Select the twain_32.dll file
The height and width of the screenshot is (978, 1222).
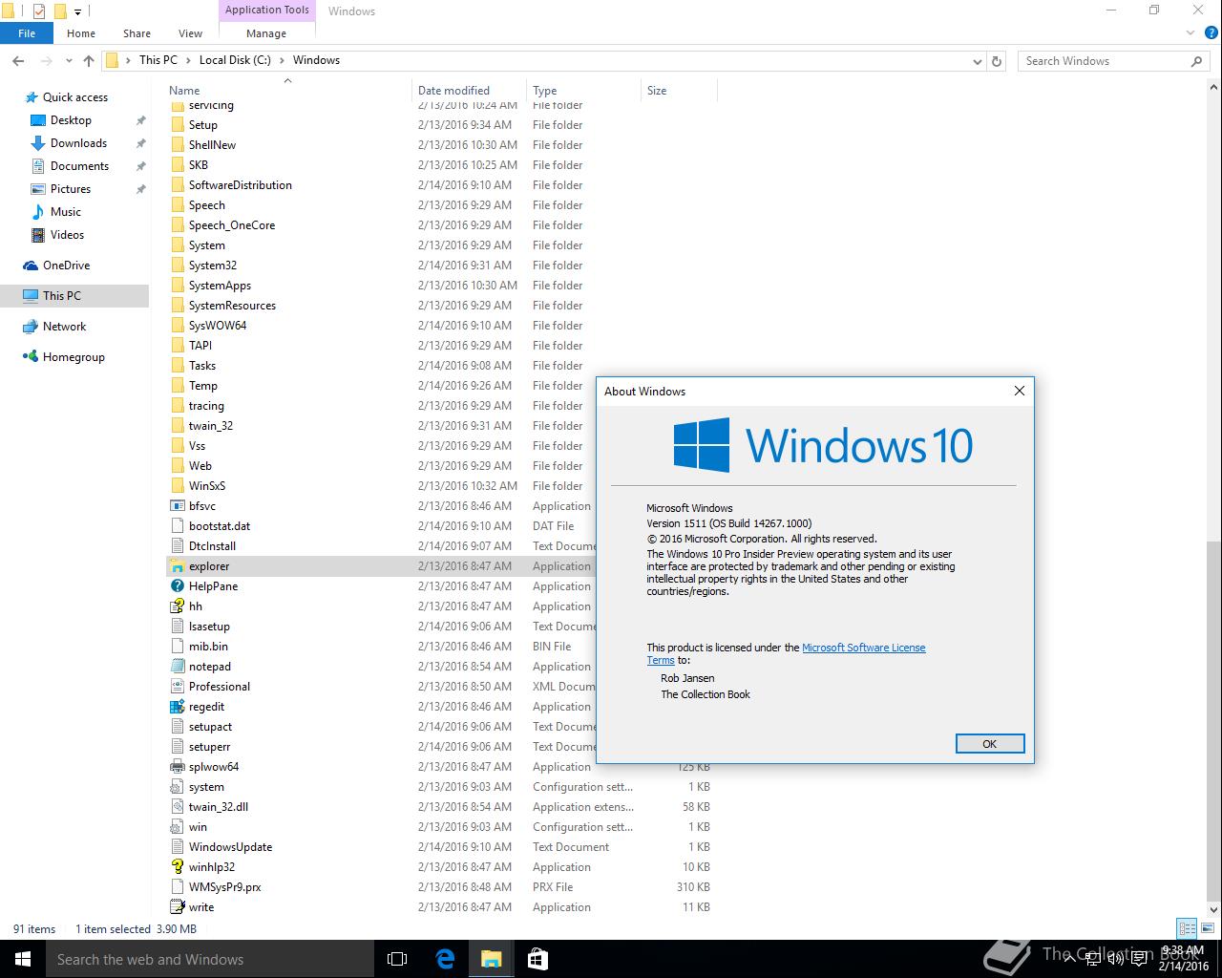point(218,807)
